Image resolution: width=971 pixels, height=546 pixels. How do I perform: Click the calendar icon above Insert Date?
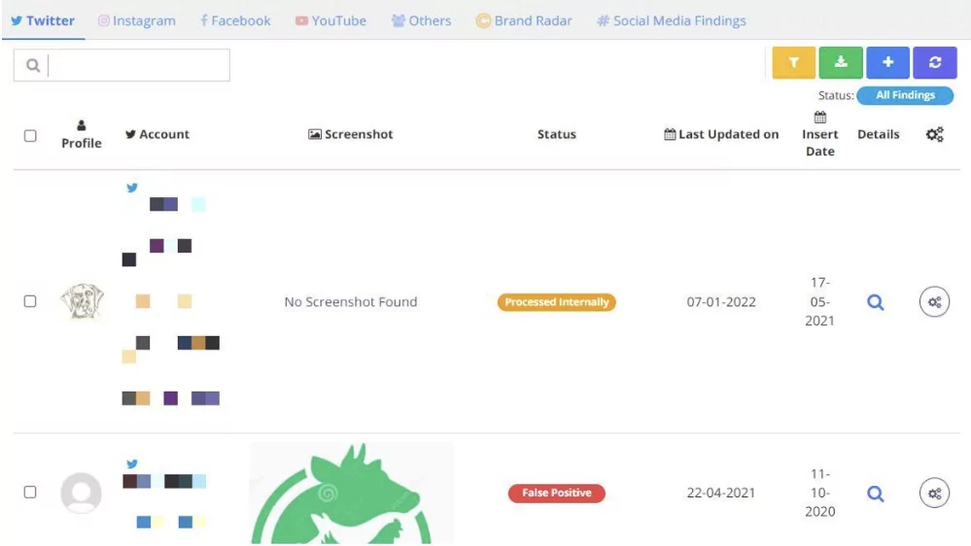[x=820, y=117]
